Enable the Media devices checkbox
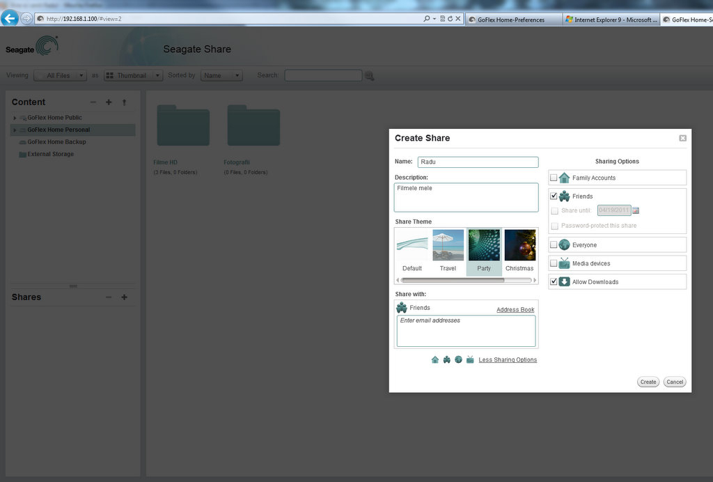The width and height of the screenshot is (713, 482). click(554, 263)
